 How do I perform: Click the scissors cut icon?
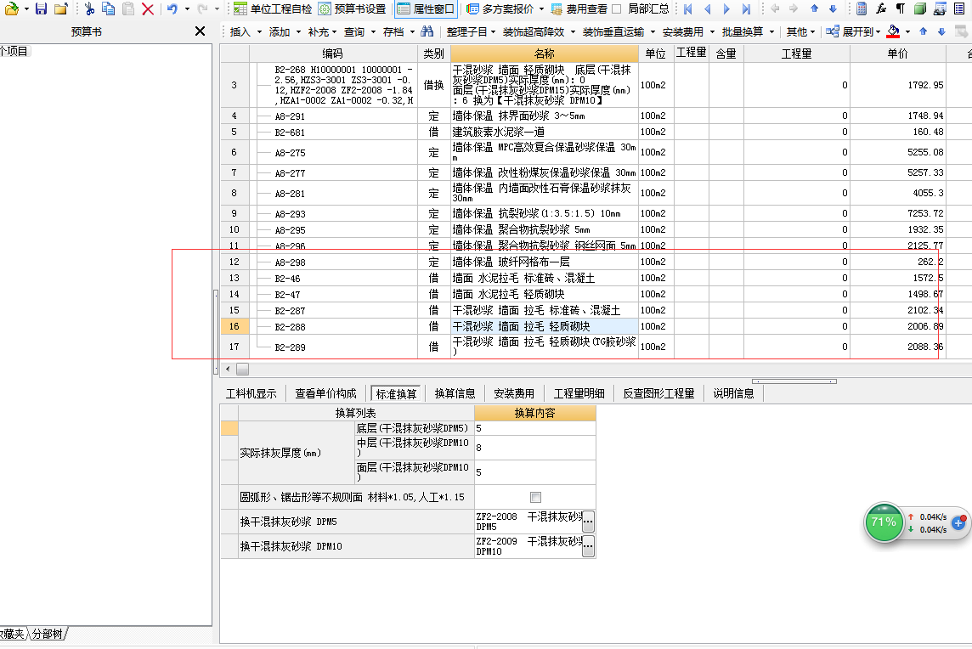coord(89,8)
